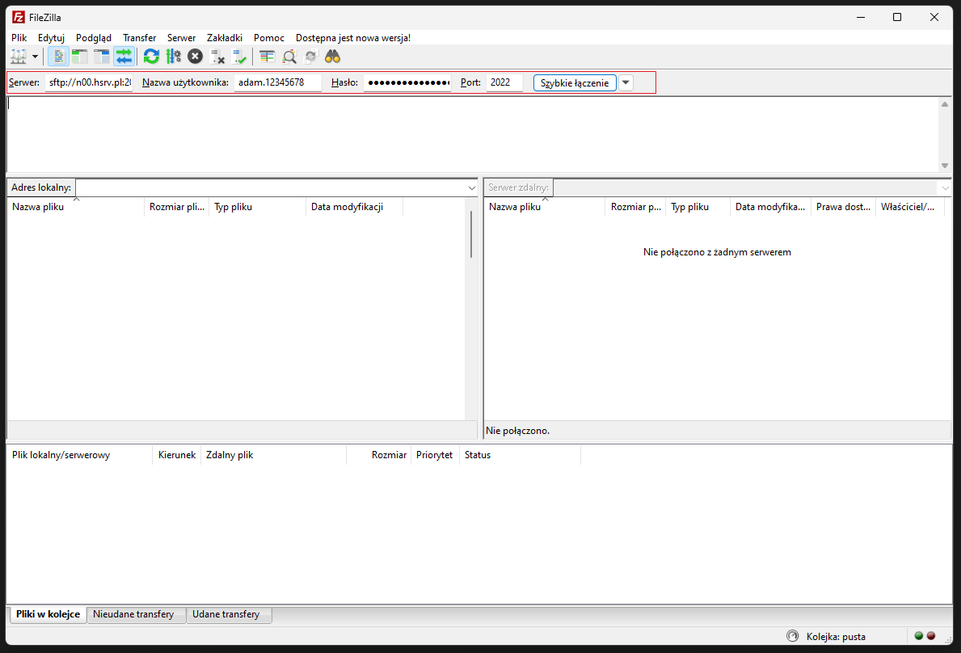Open the Transfer menu

click(139, 37)
